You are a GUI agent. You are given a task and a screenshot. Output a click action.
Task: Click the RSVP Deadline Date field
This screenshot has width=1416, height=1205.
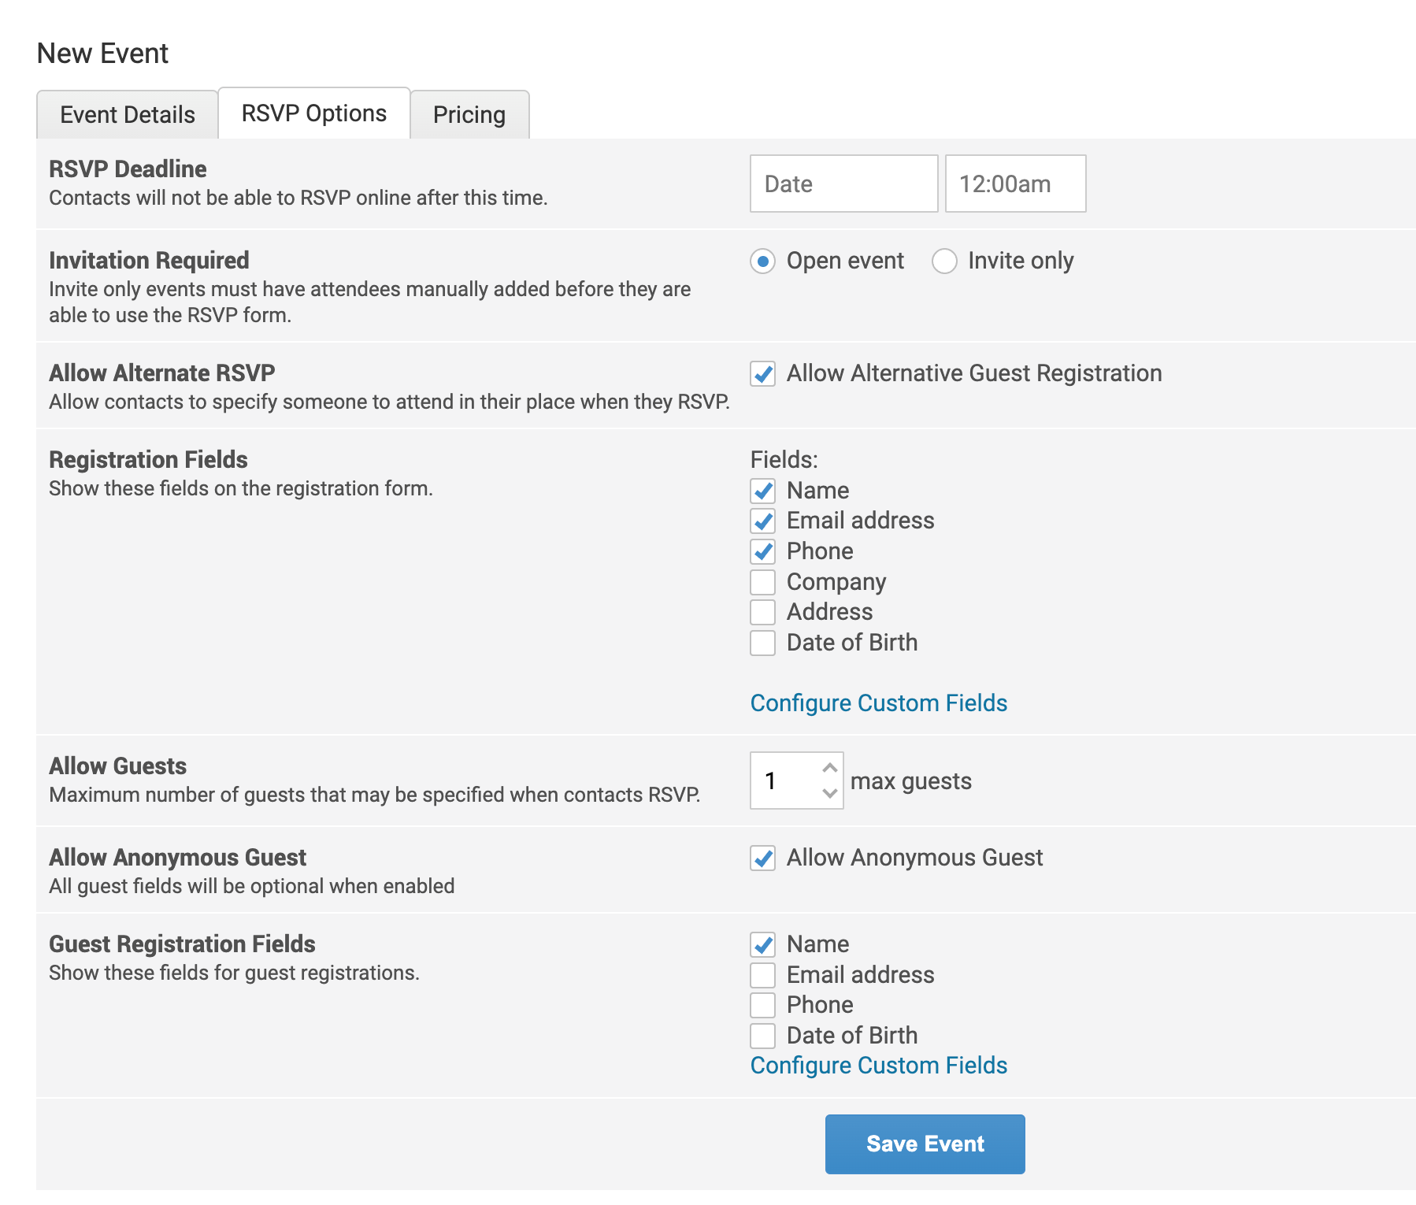coord(843,184)
